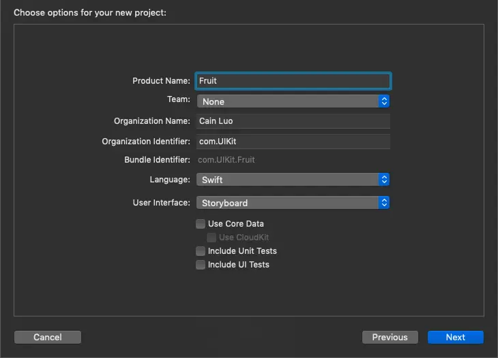Click the Bundle Identifier value text
Screen dimensions: 498x358
click(226, 160)
